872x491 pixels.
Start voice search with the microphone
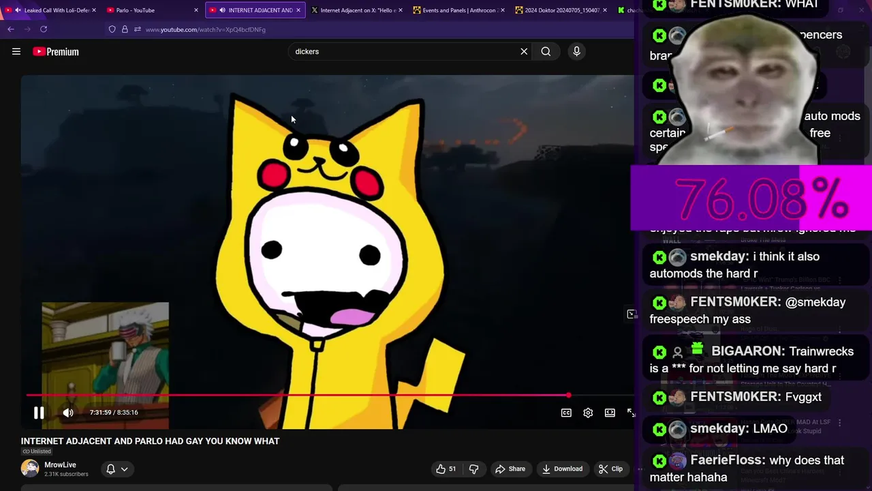tap(576, 51)
